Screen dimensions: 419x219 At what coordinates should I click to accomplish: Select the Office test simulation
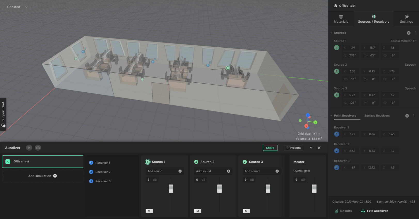pyautogui.click(x=43, y=162)
